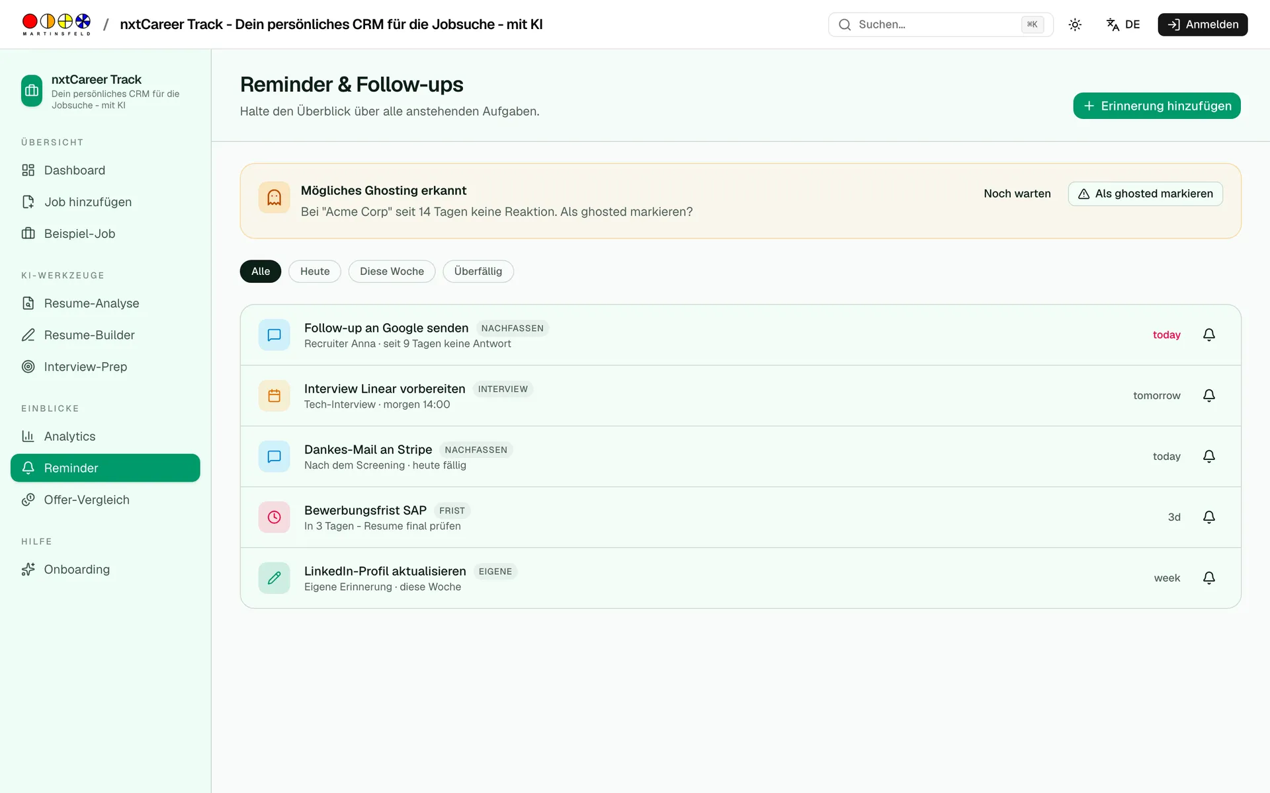
Task: Open Onboarding in the sidebar
Action: [x=105, y=570]
